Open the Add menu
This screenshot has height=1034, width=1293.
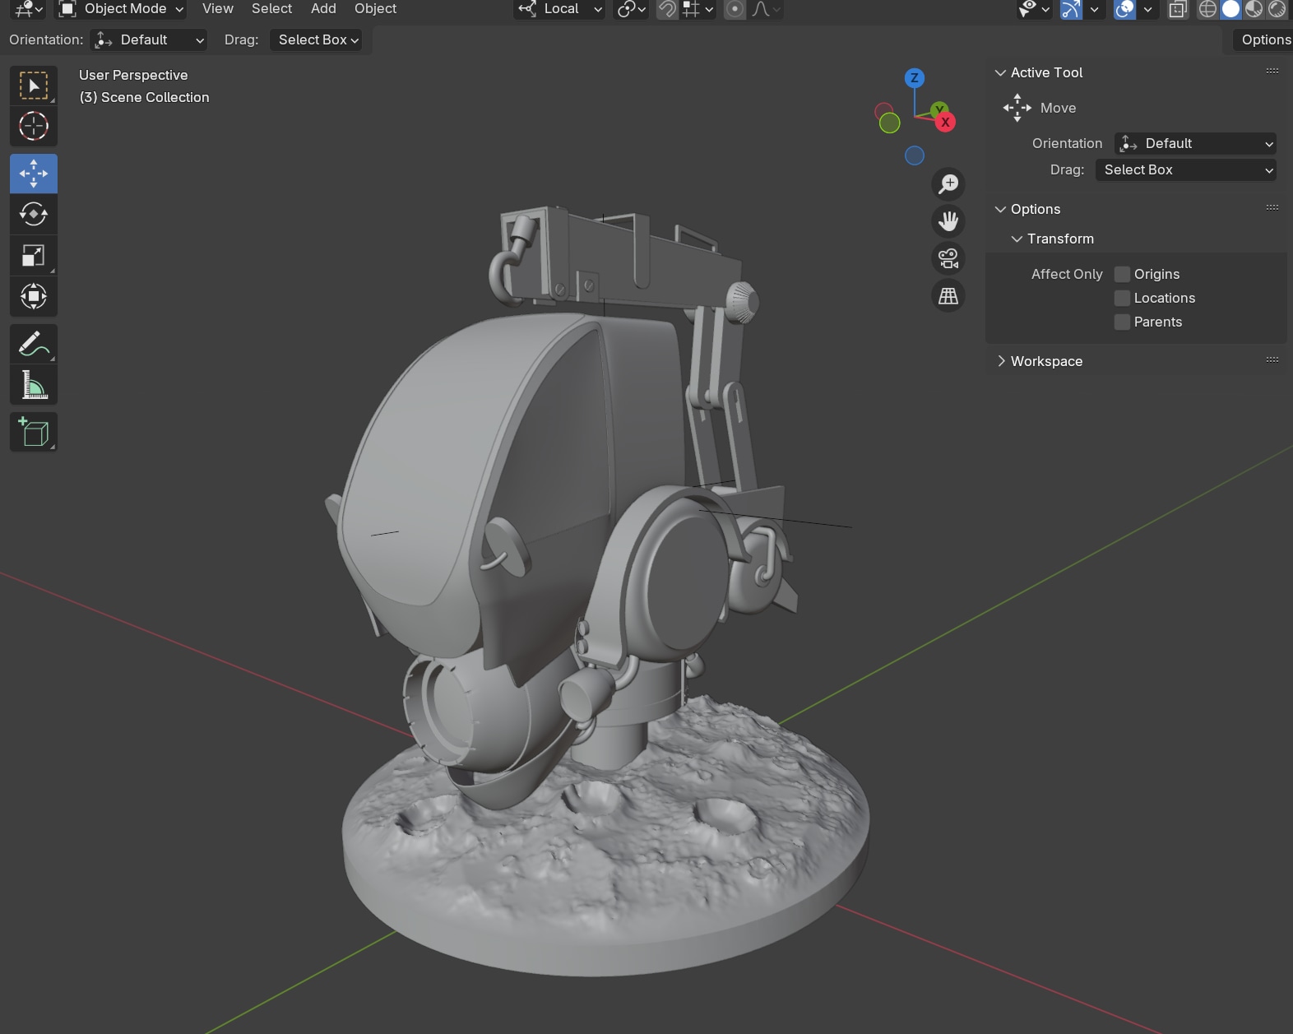(x=323, y=9)
